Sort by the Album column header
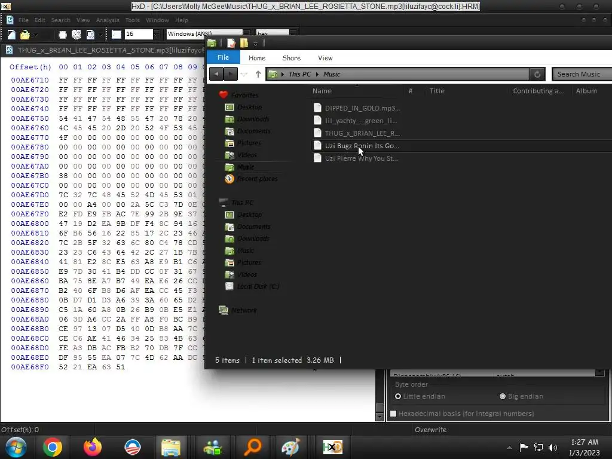The height and width of the screenshot is (459, 612). 586,91
